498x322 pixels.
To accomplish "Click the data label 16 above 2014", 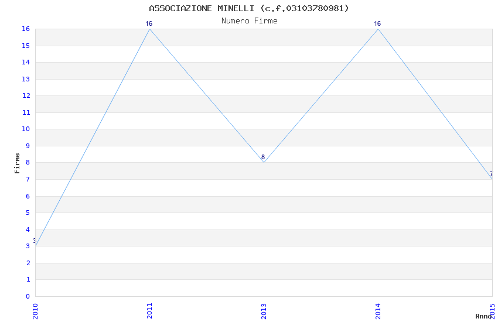I will (377, 23).
